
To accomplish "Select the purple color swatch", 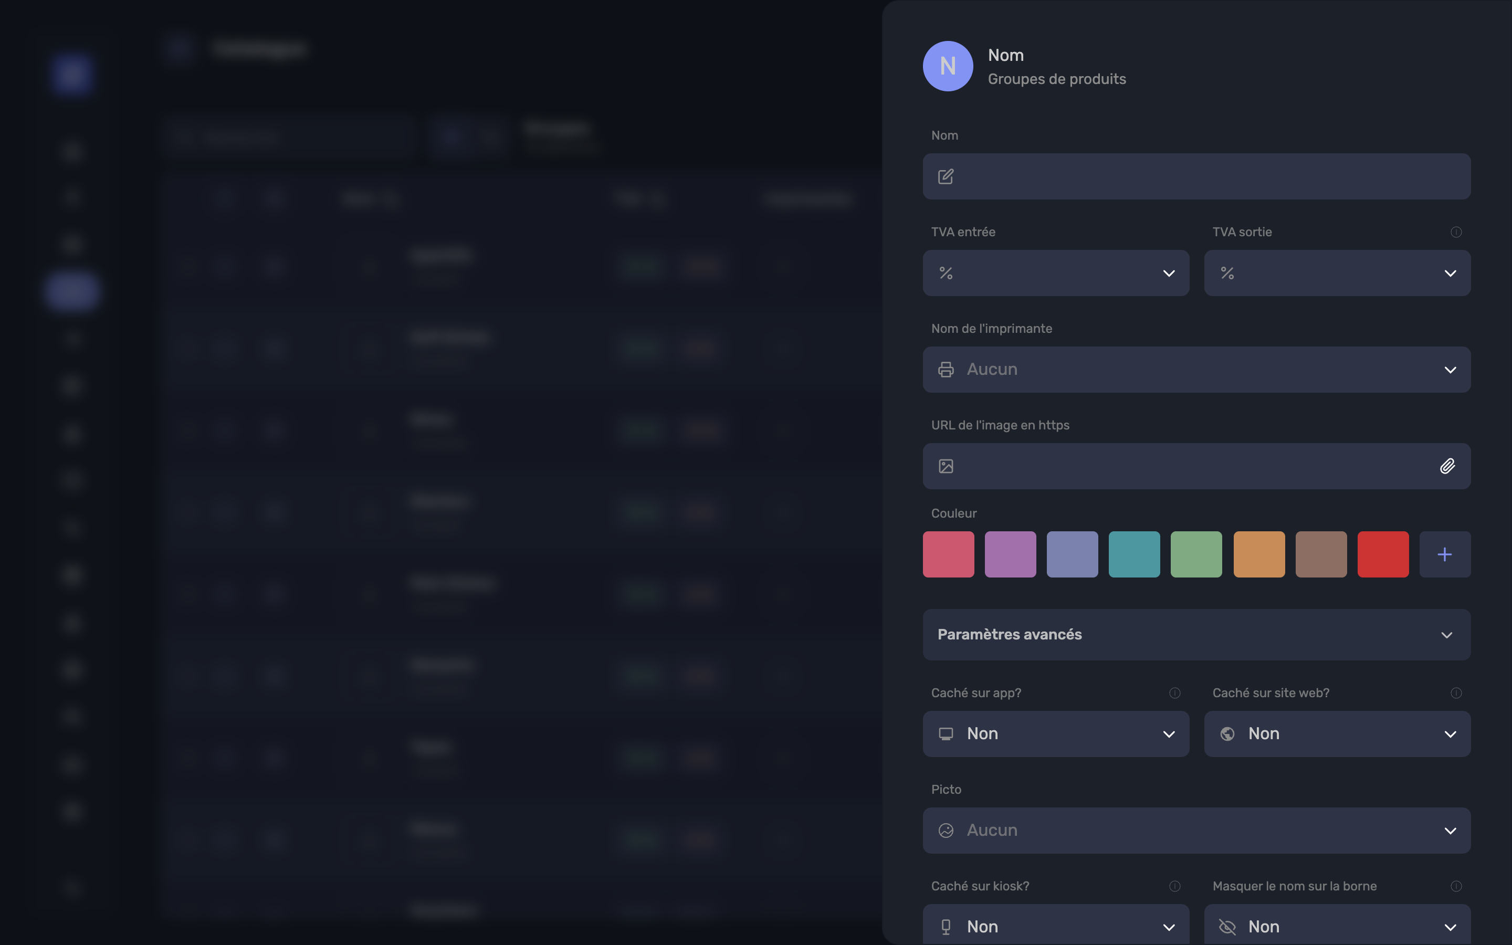I will [x=1010, y=554].
